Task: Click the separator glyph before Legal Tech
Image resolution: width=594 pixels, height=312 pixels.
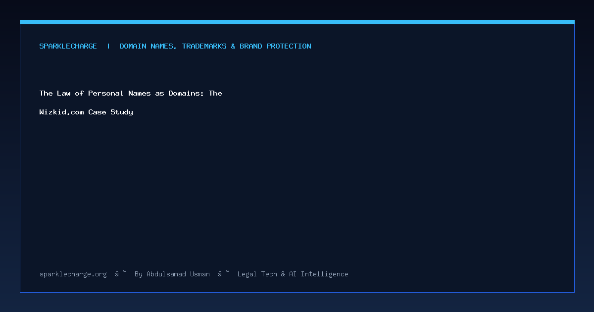Action: coord(224,274)
